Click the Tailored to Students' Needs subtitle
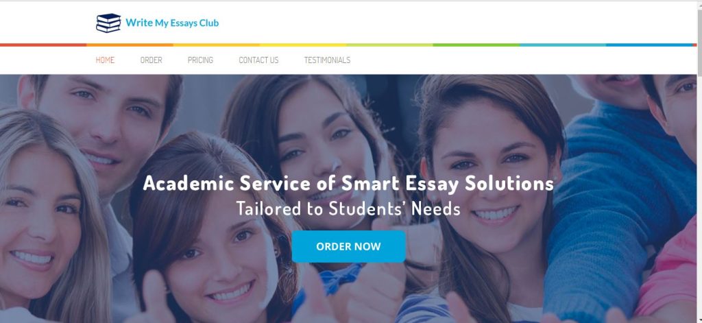The width and height of the screenshot is (702, 323). [x=348, y=208]
